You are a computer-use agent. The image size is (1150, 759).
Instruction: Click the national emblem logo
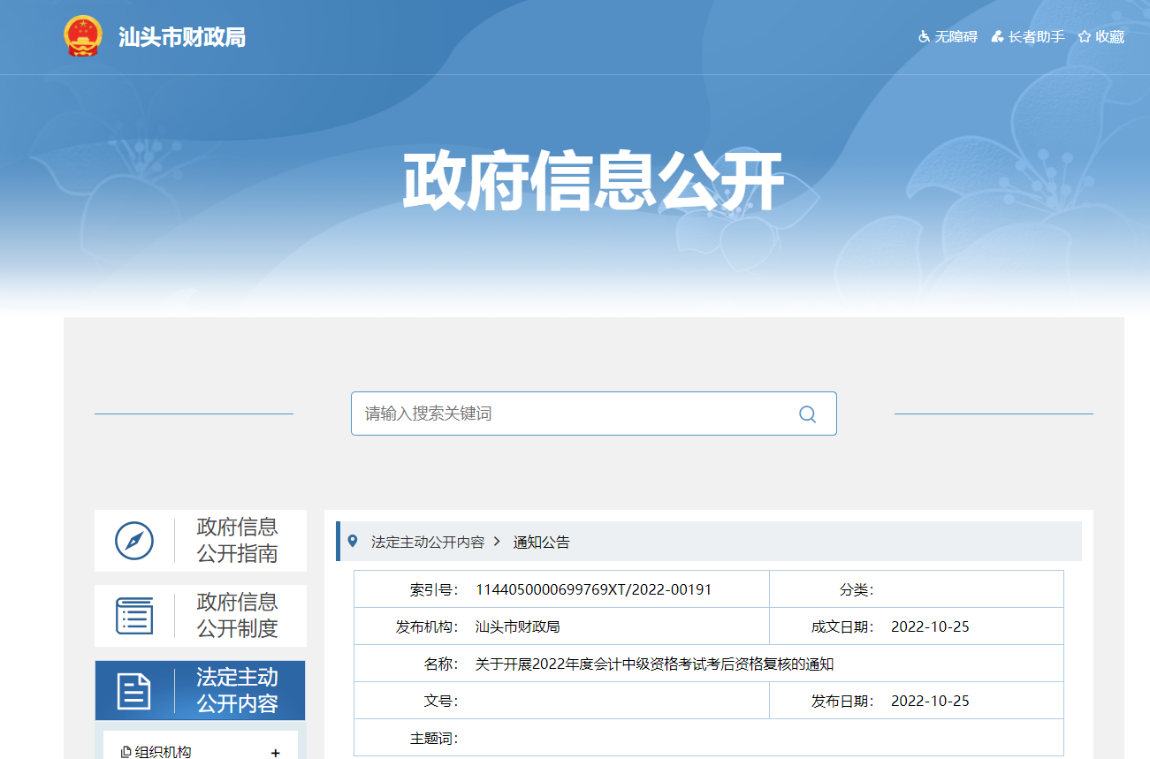pos(80,37)
